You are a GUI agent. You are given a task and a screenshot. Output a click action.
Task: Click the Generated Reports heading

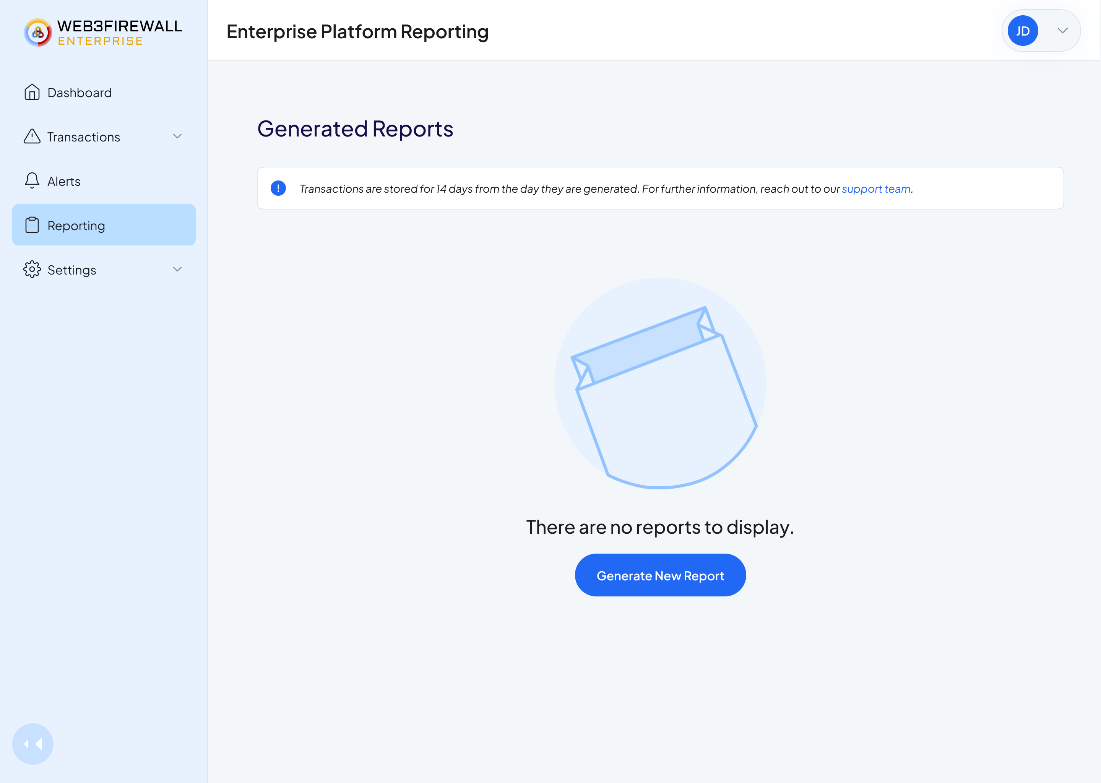(x=355, y=129)
